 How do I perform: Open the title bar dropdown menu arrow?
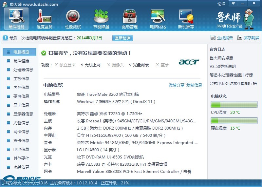pyautogui.click(x=233, y=4)
